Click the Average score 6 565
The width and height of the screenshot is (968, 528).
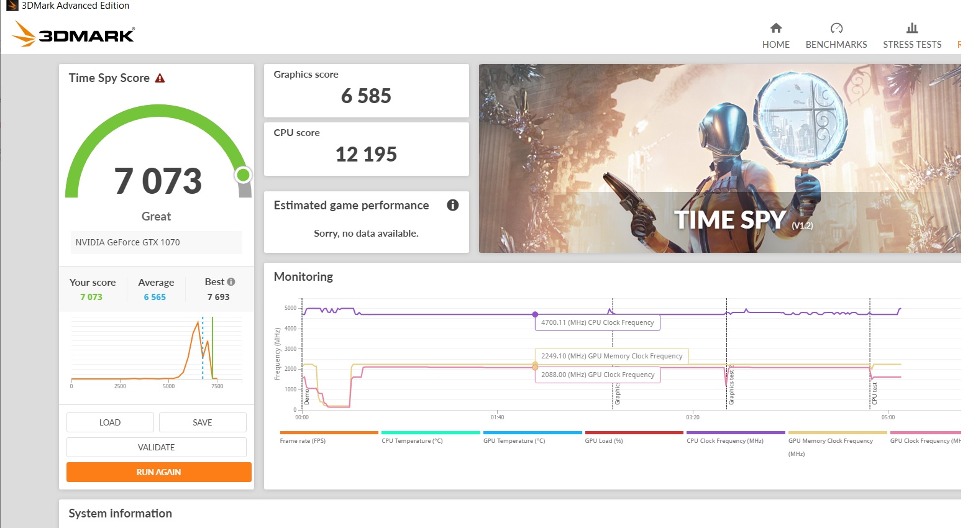tap(155, 297)
